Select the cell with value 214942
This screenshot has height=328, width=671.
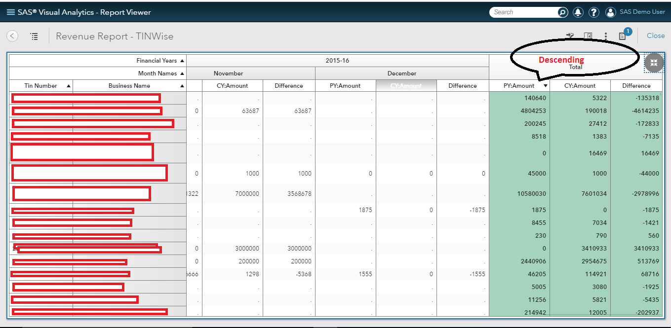click(x=519, y=312)
